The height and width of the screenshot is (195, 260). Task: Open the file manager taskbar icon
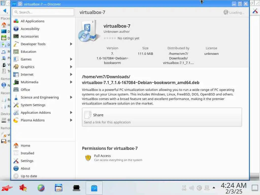pos(59,188)
